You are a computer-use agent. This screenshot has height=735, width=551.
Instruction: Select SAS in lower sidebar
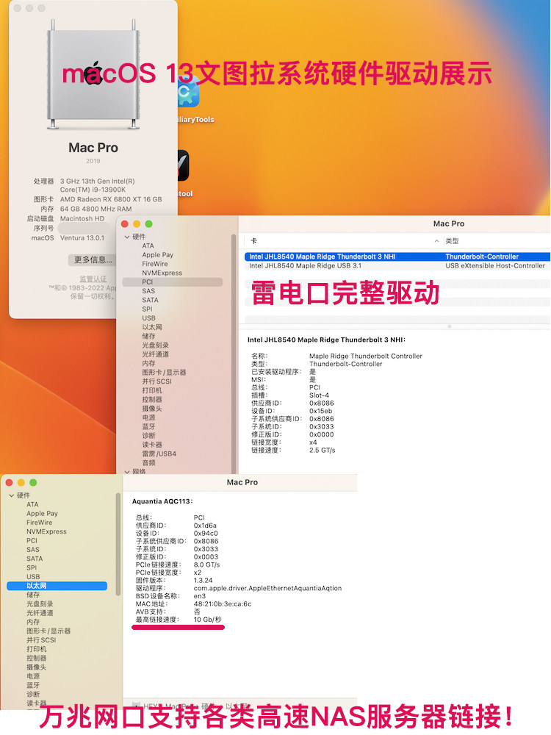coord(33,549)
